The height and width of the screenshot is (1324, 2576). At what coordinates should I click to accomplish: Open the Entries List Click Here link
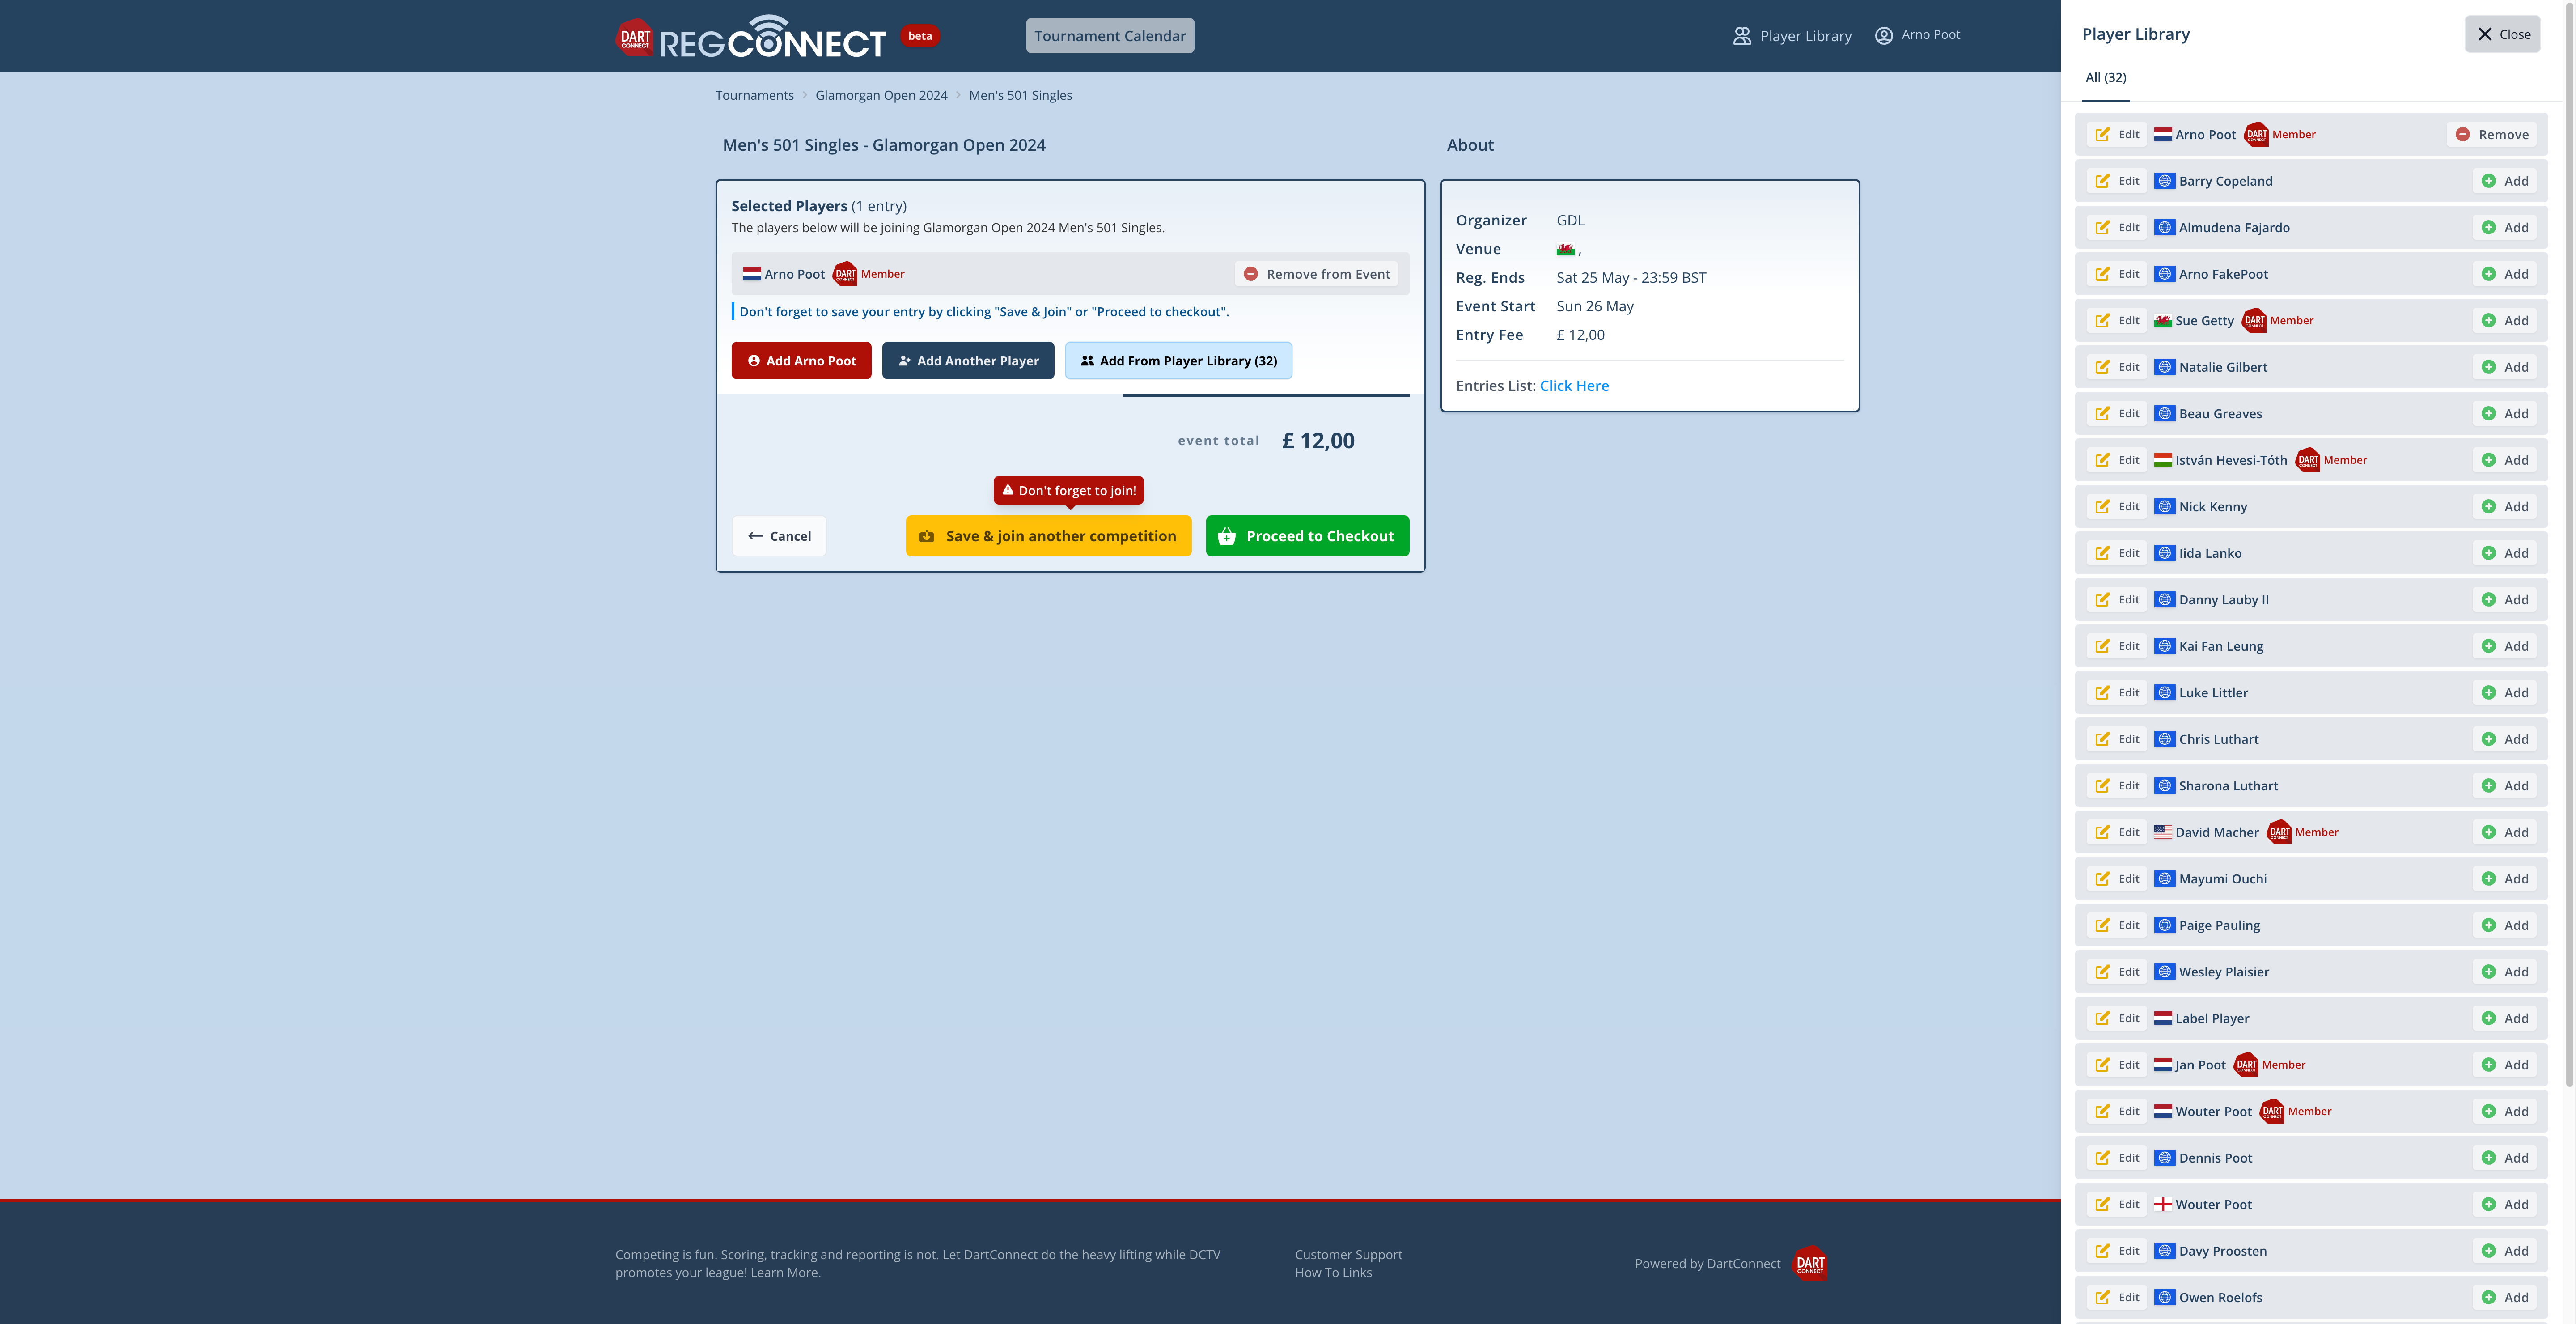pos(1574,386)
